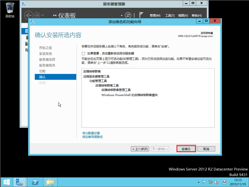The height and width of the screenshot is (187, 249).
Task: Select the 故障转移群集工具 list entry
Action: coord(107,86)
